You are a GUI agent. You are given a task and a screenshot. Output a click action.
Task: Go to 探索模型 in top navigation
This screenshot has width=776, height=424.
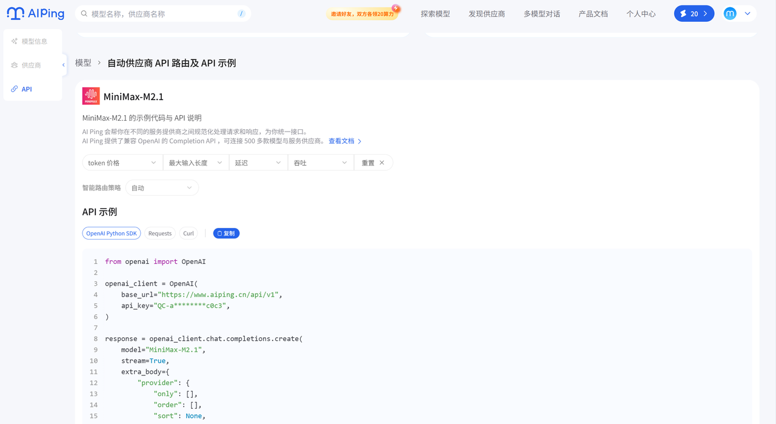pyautogui.click(x=435, y=14)
